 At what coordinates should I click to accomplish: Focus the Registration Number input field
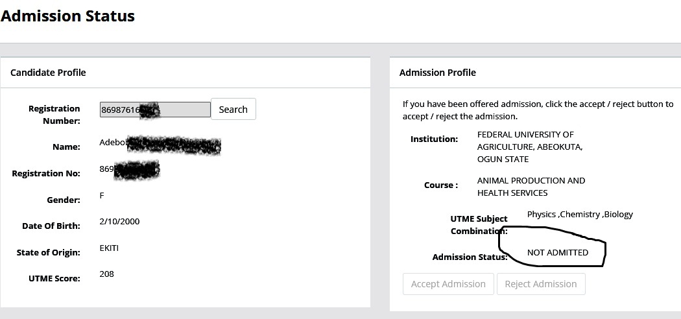[154, 110]
